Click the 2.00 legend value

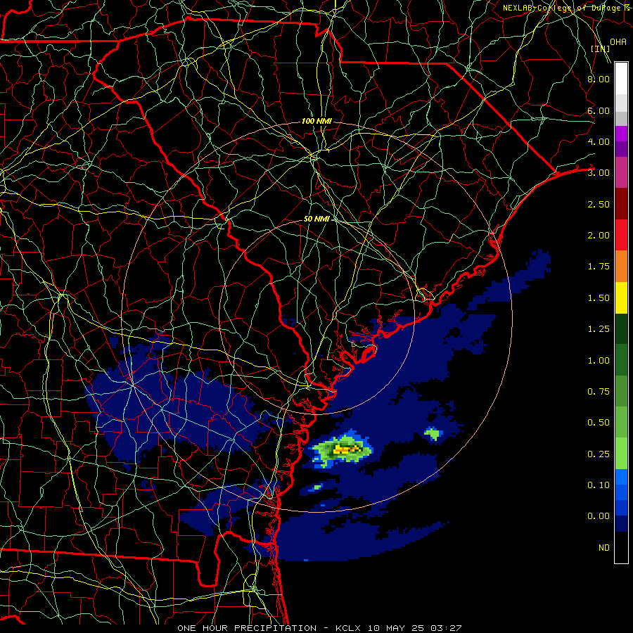coord(599,236)
